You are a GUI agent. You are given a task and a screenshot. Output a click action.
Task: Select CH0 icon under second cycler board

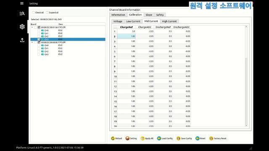42,45
